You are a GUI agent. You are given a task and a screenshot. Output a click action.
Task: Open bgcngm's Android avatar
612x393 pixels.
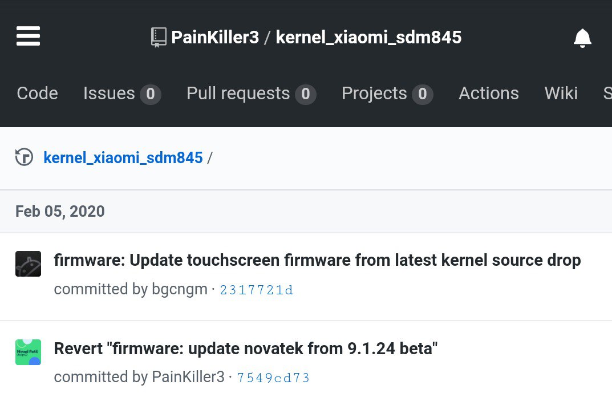pos(28,264)
